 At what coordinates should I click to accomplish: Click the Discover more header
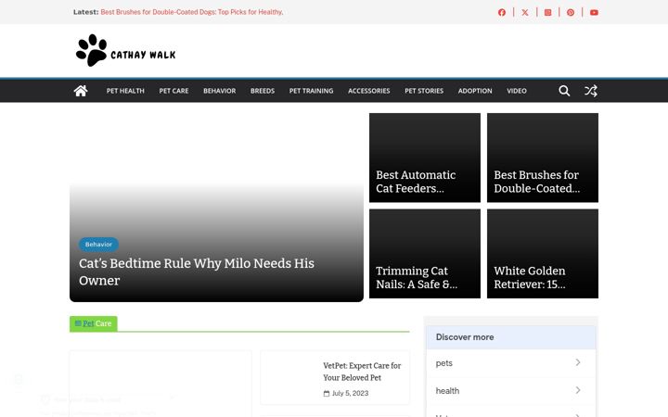point(511,337)
